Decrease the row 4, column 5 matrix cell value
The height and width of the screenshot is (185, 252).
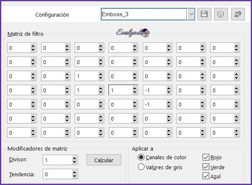tap(169, 92)
